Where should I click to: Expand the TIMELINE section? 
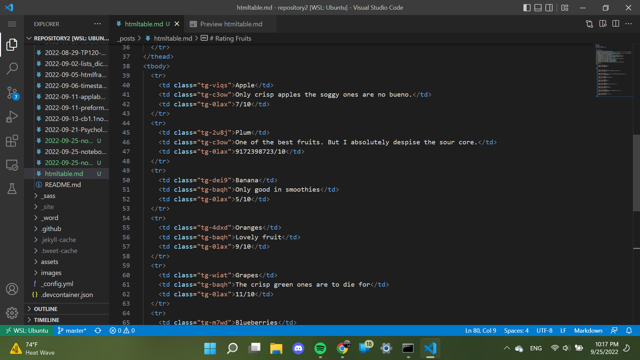67,320
